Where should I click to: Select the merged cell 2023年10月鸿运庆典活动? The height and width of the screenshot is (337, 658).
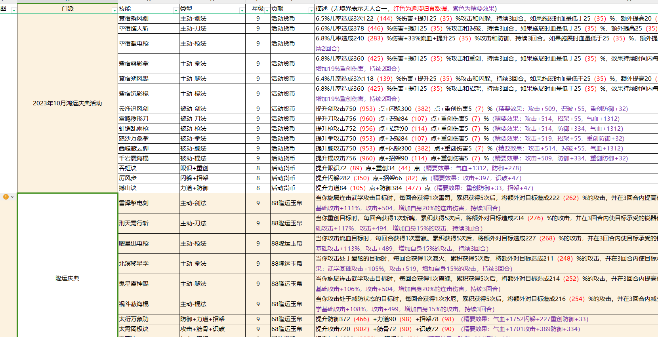coord(67,103)
